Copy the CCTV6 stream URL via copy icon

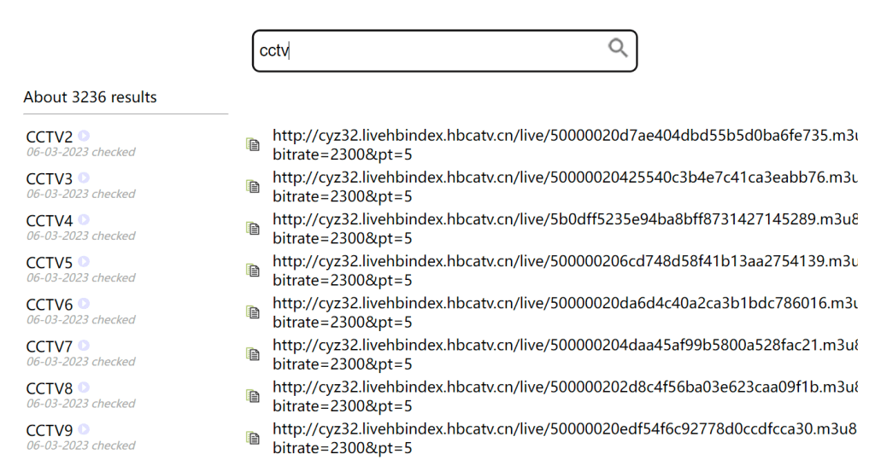pyautogui.click(x=253, y=312)
